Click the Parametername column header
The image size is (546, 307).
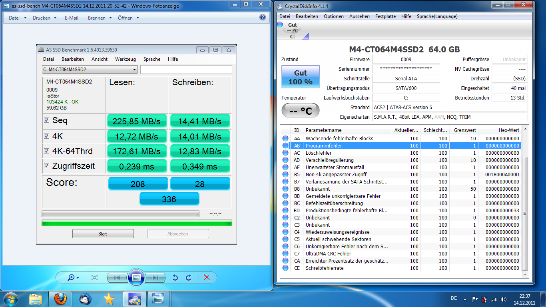tap(347, 130)
